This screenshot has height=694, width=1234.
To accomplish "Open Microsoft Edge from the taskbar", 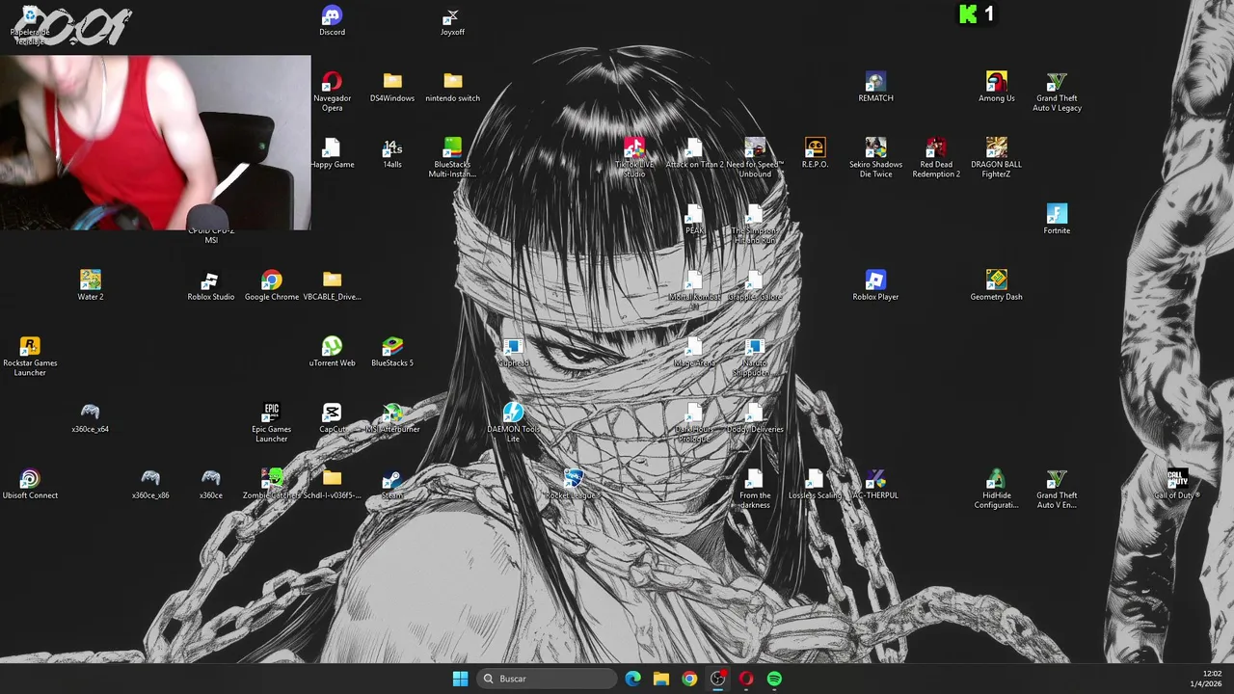I will point(632,679).
